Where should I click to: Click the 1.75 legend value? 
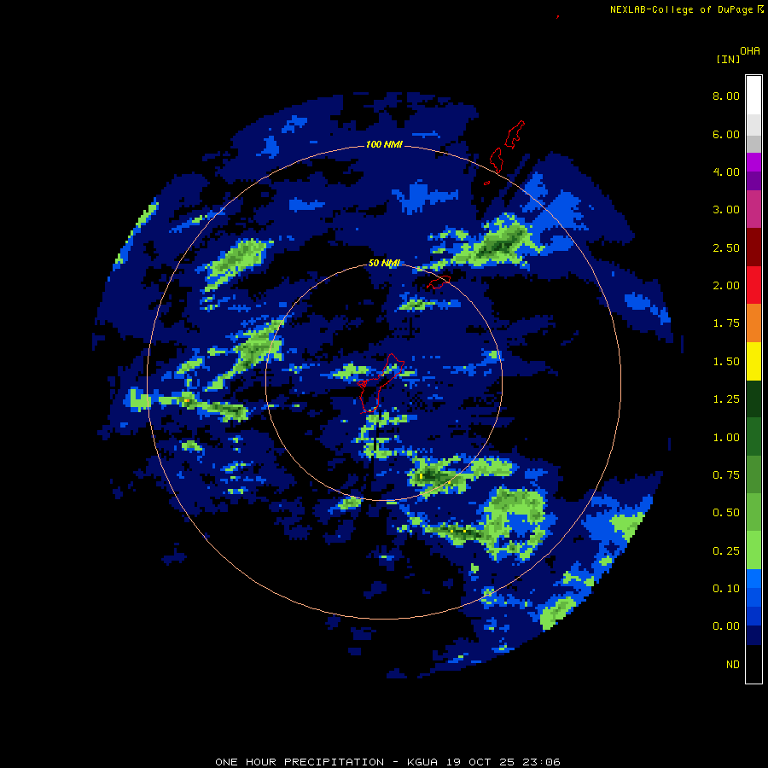coord(726,323)
